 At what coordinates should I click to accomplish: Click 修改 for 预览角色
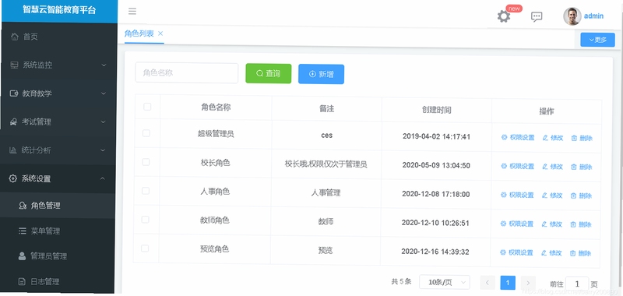tap(551, 252)
